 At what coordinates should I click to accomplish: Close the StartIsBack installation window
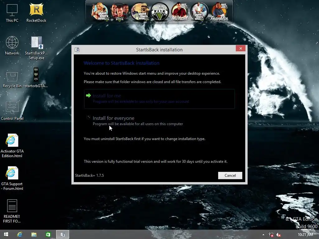click(x=241, y=48)
